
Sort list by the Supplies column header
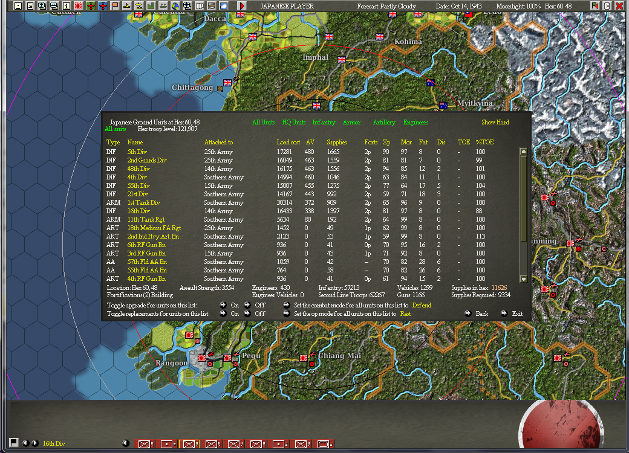pyautogui.click(x=336, y=142)
